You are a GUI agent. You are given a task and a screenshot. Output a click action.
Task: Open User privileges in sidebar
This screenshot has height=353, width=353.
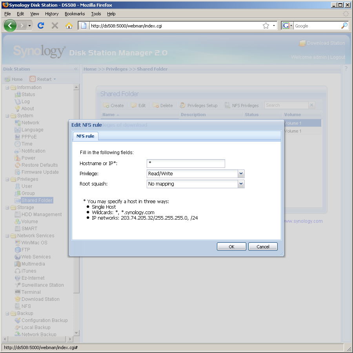click(24, 186)
